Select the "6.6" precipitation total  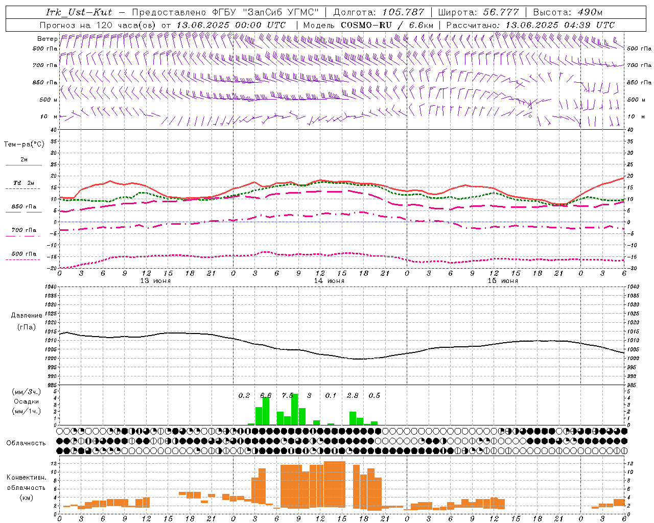(266, 395)
